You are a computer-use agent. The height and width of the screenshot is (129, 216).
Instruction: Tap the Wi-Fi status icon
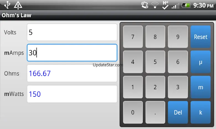pos(155,5)
